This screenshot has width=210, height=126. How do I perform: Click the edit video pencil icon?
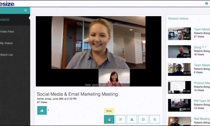point(120,119)
